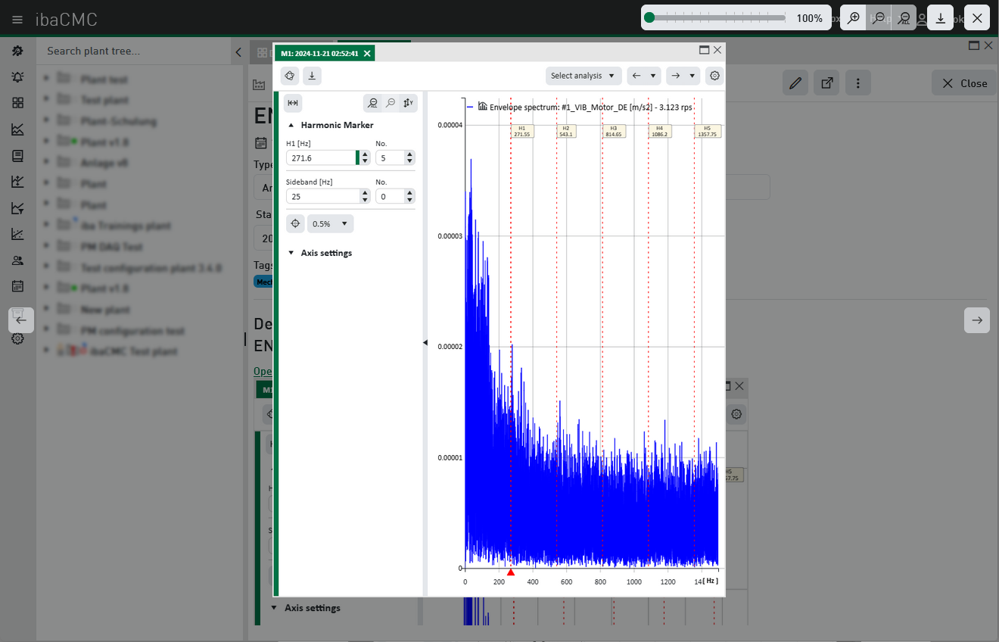
Task: Click the pencil edit icon in the background page
Action: [795, 83]
